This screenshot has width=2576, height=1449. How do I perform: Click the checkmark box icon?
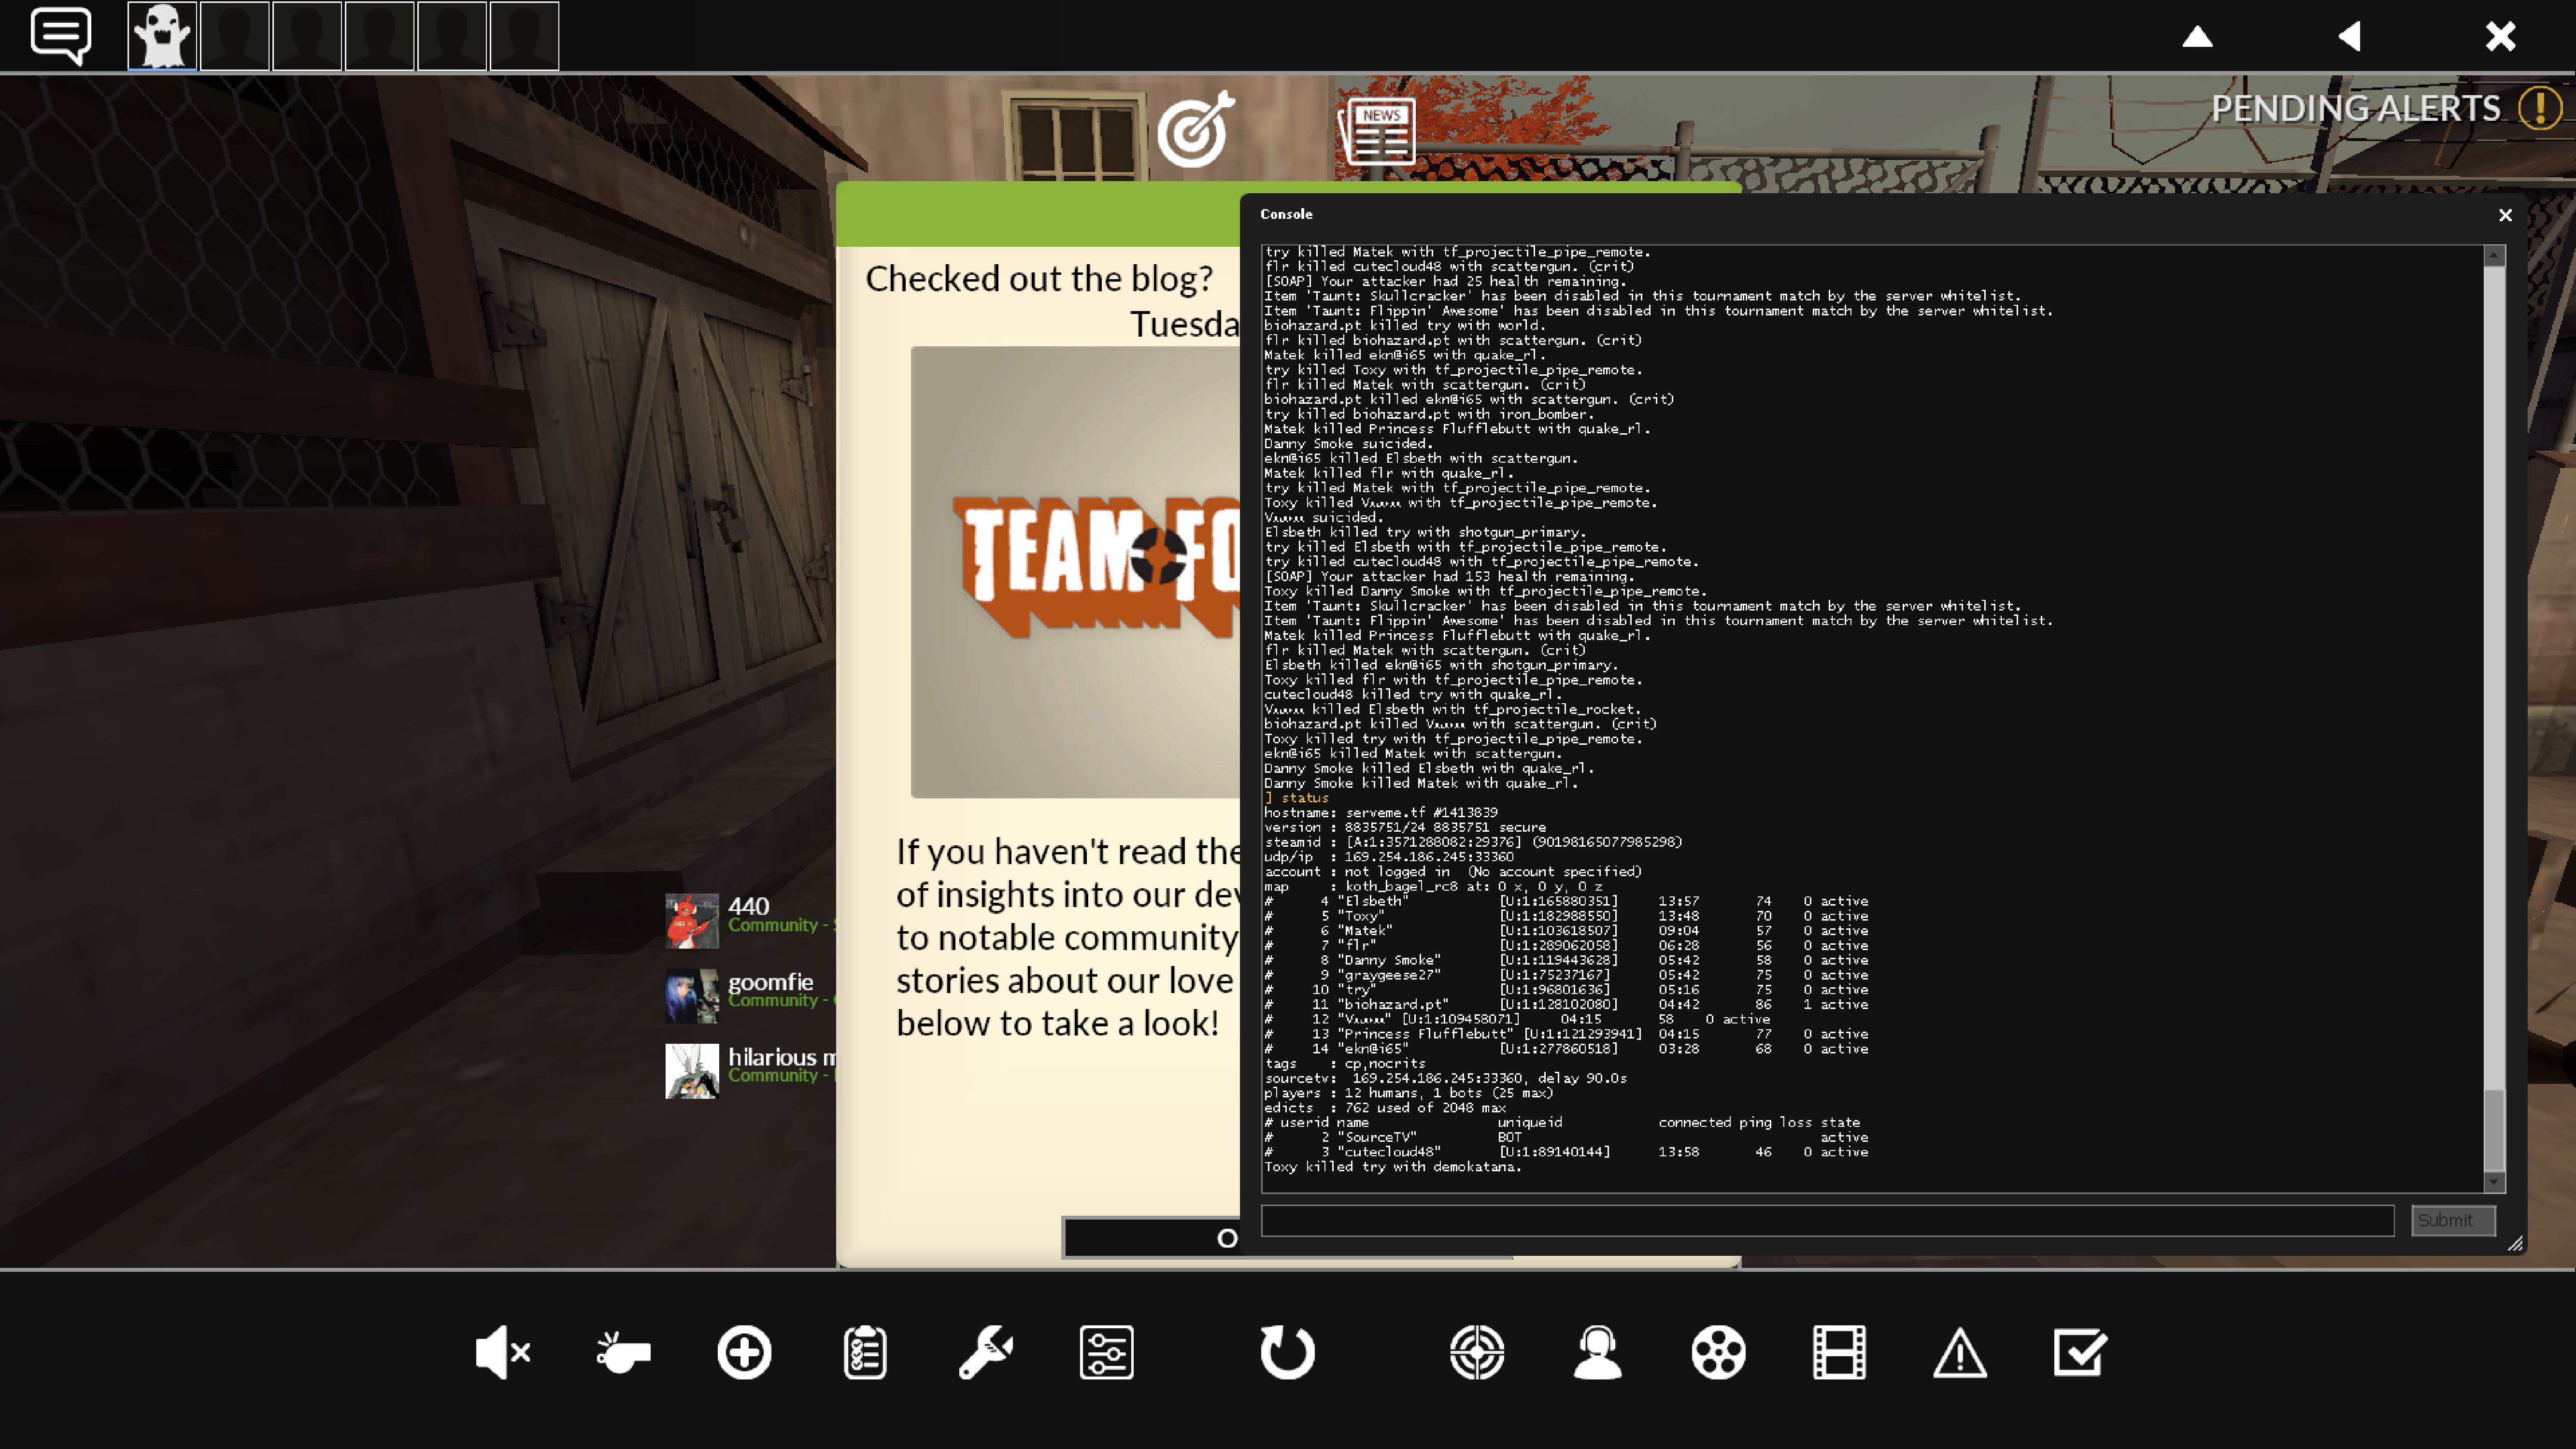click(x=2081, y=1353)
